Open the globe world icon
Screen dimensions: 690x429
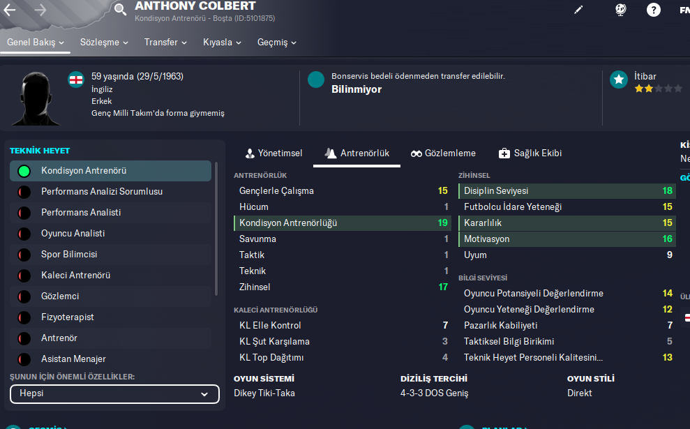[620, 10]
